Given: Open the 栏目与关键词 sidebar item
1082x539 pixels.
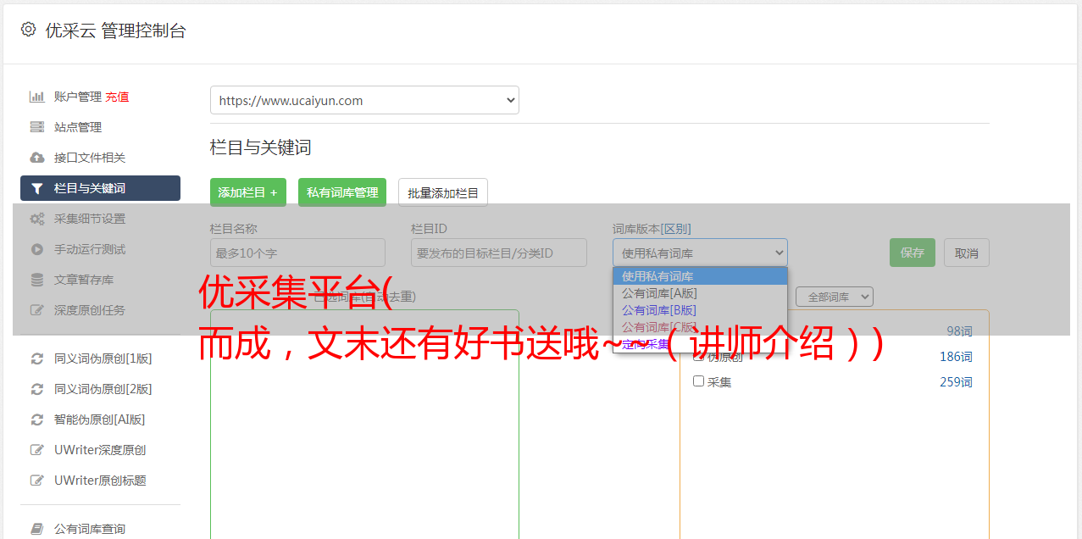Looking at the screenshot, I should [100, 188].
